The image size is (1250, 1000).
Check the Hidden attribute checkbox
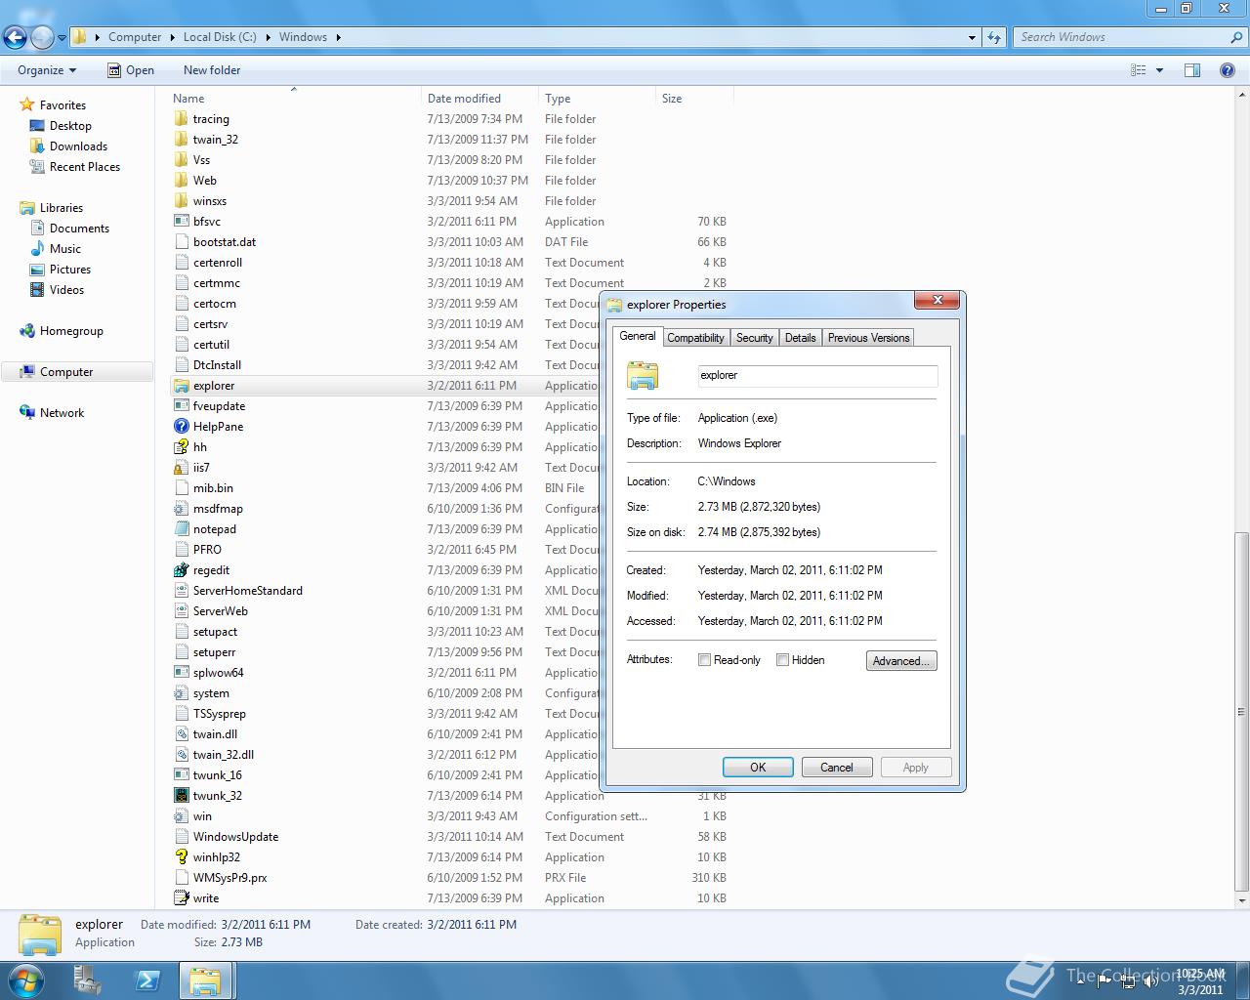(x=782, y=660)
